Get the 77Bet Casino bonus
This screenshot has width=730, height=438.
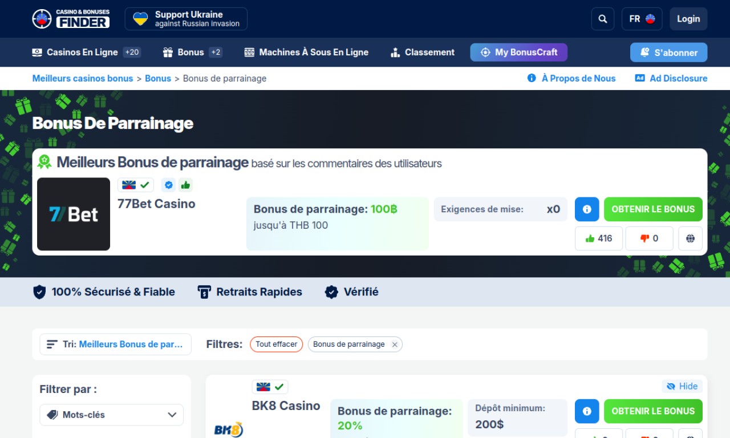[653, 209]
